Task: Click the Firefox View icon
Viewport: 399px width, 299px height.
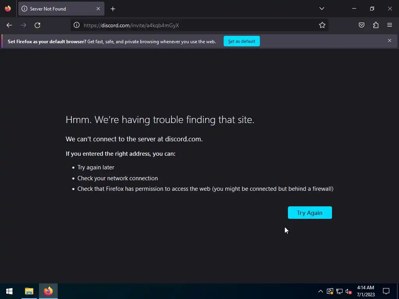Action: tap(8, 9)
